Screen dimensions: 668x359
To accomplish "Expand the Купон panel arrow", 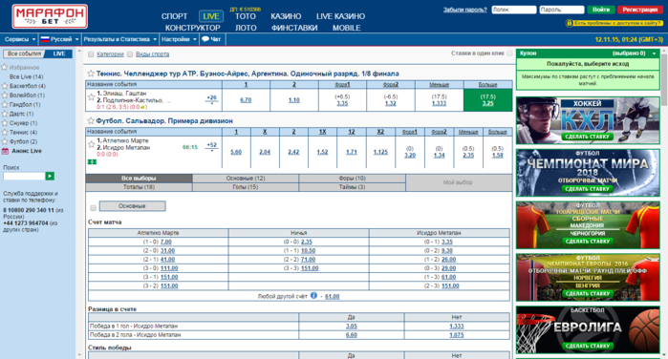I will 654,53.
